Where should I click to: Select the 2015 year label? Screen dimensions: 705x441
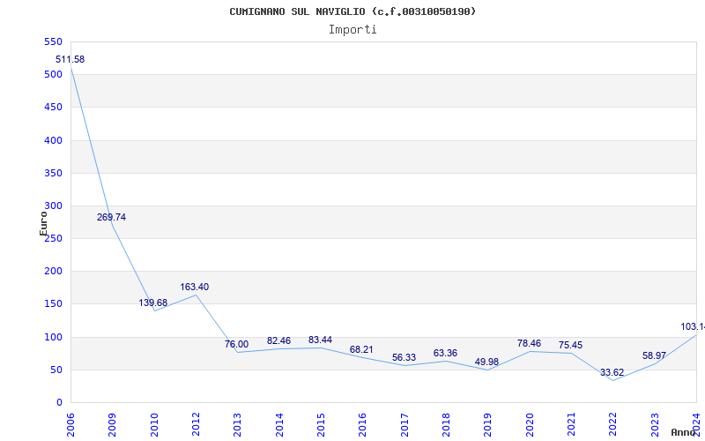click(x=321, y=425)
